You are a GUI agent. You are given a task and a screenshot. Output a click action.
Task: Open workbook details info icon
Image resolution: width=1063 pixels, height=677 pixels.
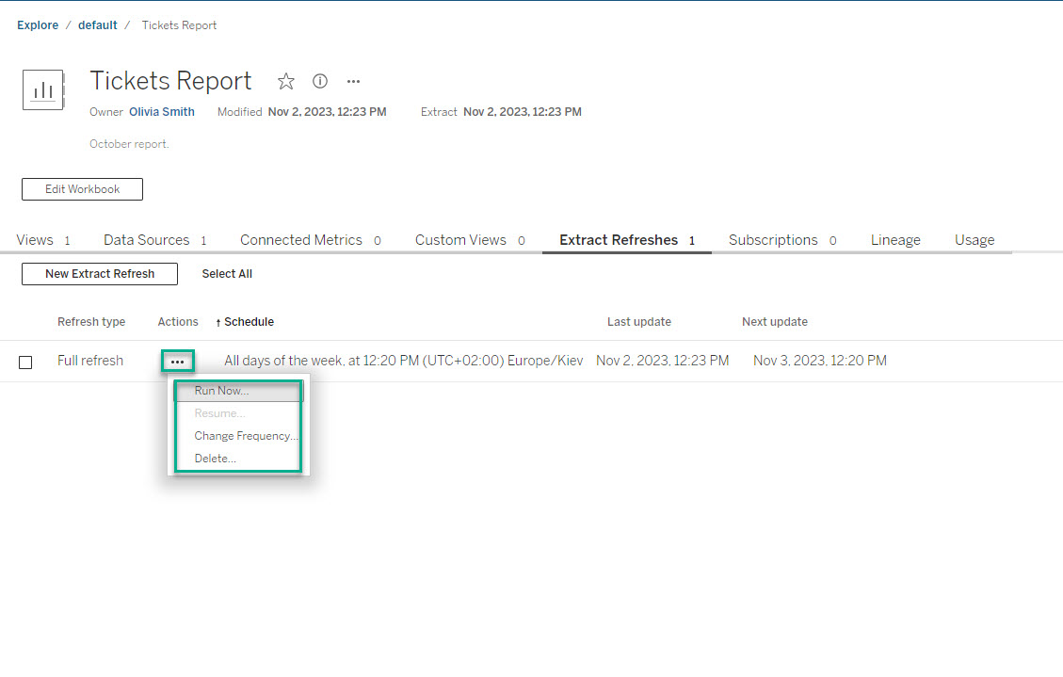point(320,82)
